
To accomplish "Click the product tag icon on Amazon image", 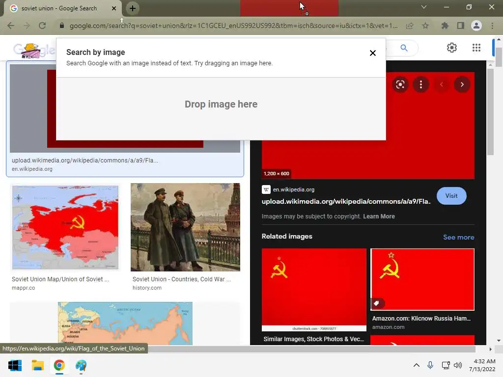I will click(376, 303).
